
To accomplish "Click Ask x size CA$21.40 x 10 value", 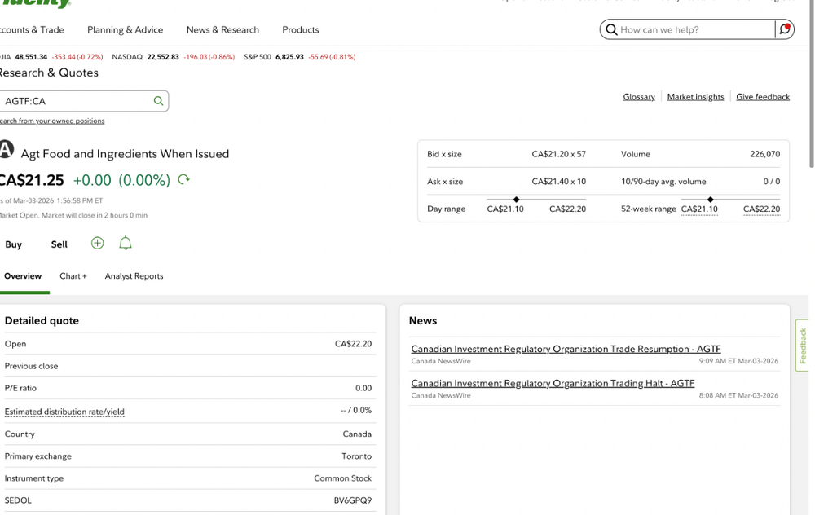I will pos(559,182).
